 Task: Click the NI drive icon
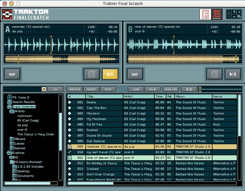[12, 157]
